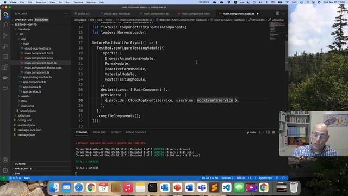This screenshot has width=348, height=196.
Task: Open Sublime Text from the Dock
Action: pyautogui.click(x=214, y=187)
